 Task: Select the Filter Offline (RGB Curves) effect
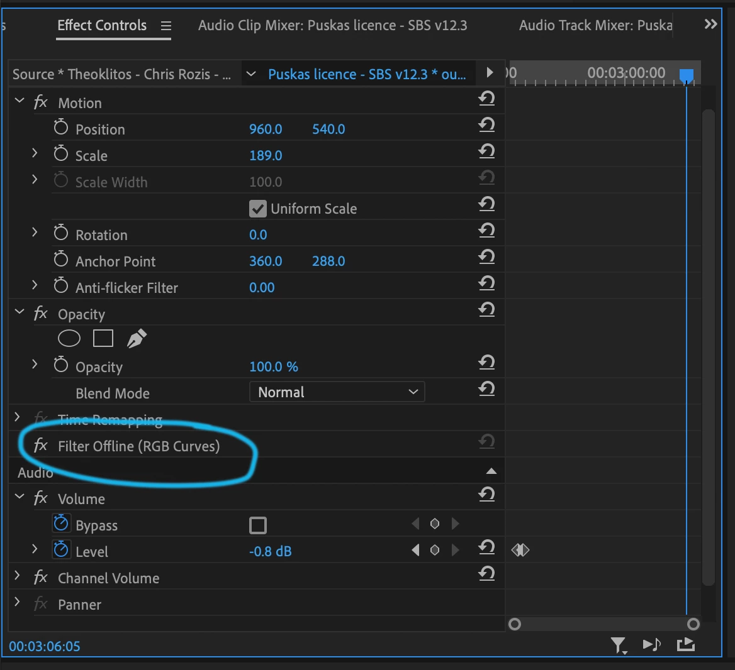138,446
